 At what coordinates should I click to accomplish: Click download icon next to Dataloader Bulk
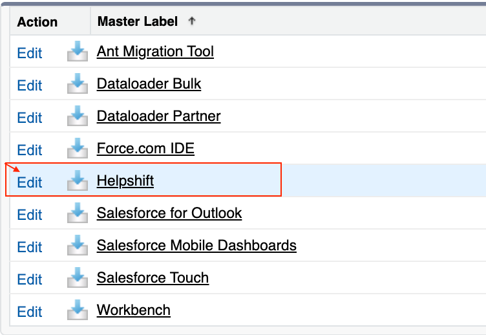point(77,84)
